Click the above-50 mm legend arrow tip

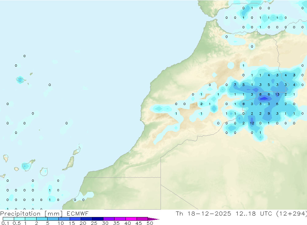point(153,219)
